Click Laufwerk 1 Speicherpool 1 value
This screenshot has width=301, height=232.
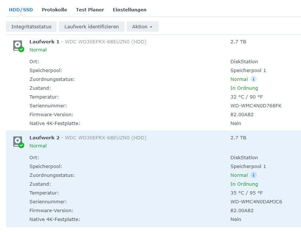tap(248, 71)
